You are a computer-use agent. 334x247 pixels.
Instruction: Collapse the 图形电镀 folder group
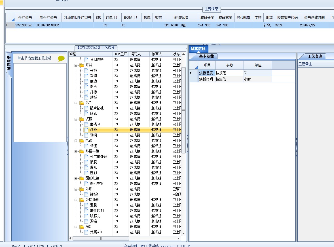76,178
